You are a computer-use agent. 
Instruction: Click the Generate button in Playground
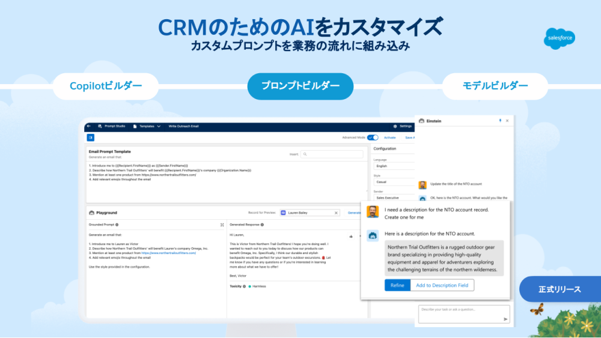pos(354,213)
